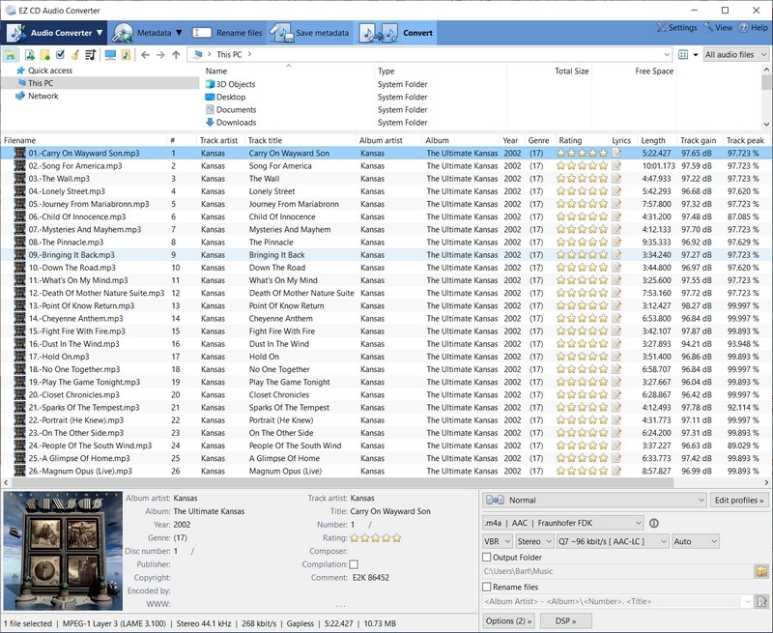Open the Normal profile dropdown

[594, 500]
